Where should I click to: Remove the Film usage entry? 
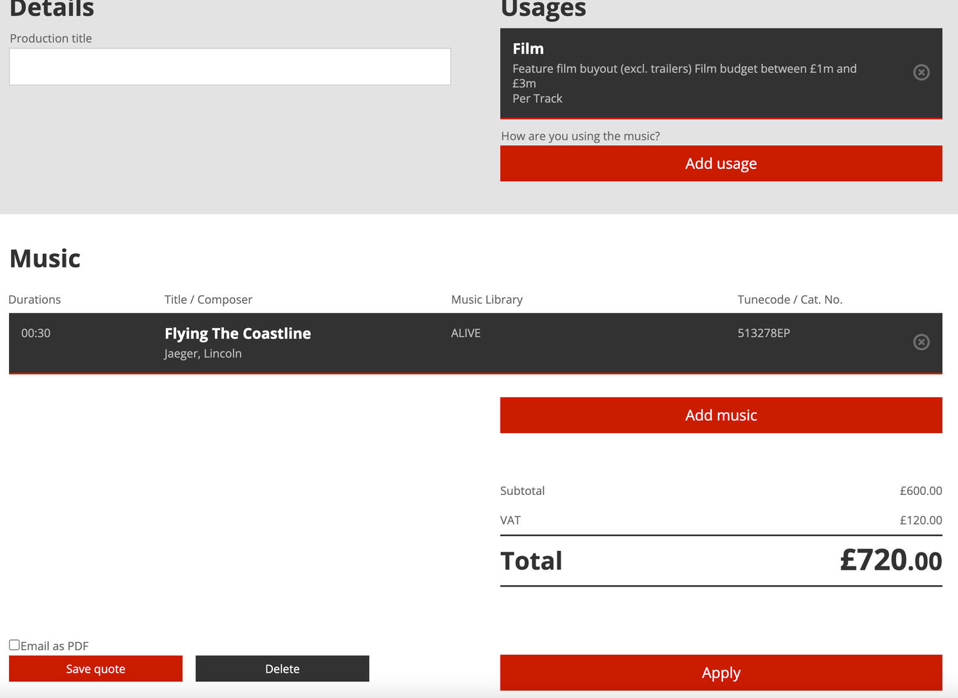tap(921, 72)
